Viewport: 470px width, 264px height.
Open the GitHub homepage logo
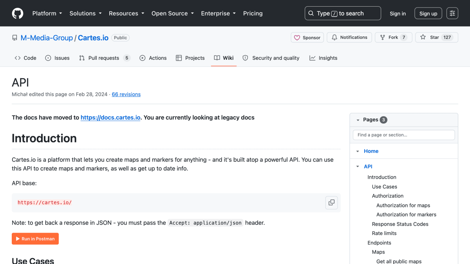pyautogui.click(x=18, y=13)
